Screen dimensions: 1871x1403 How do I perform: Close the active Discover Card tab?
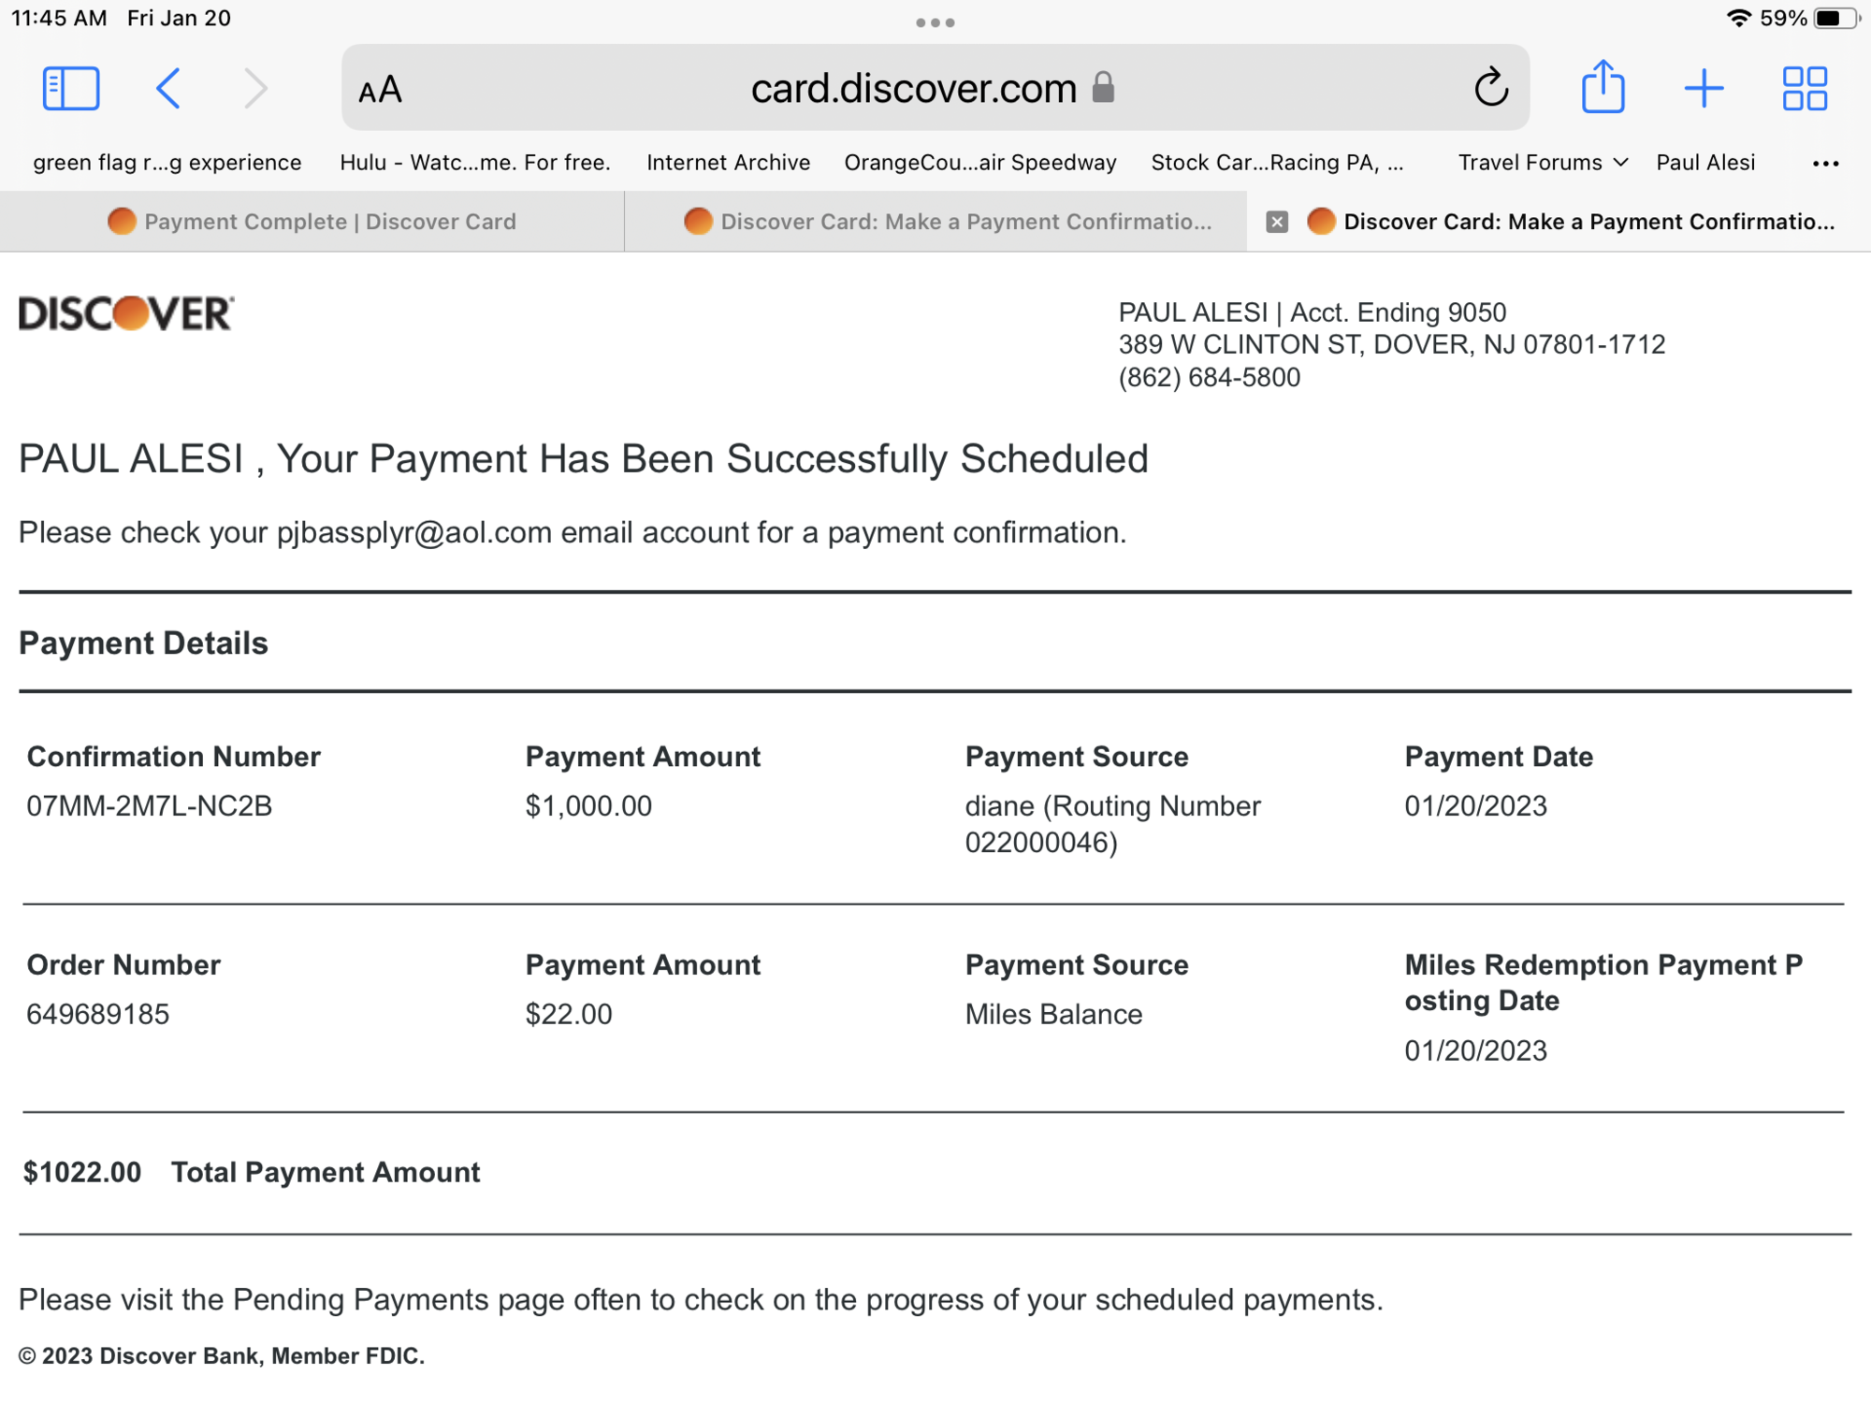tap(1277, 222)
